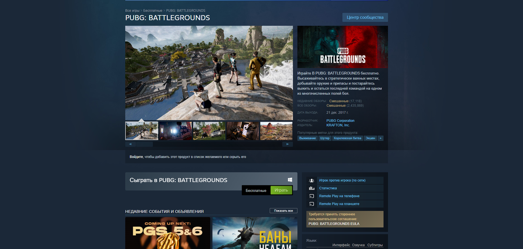Open publisher KRAFTON, Inc. link

coord(338,125)
